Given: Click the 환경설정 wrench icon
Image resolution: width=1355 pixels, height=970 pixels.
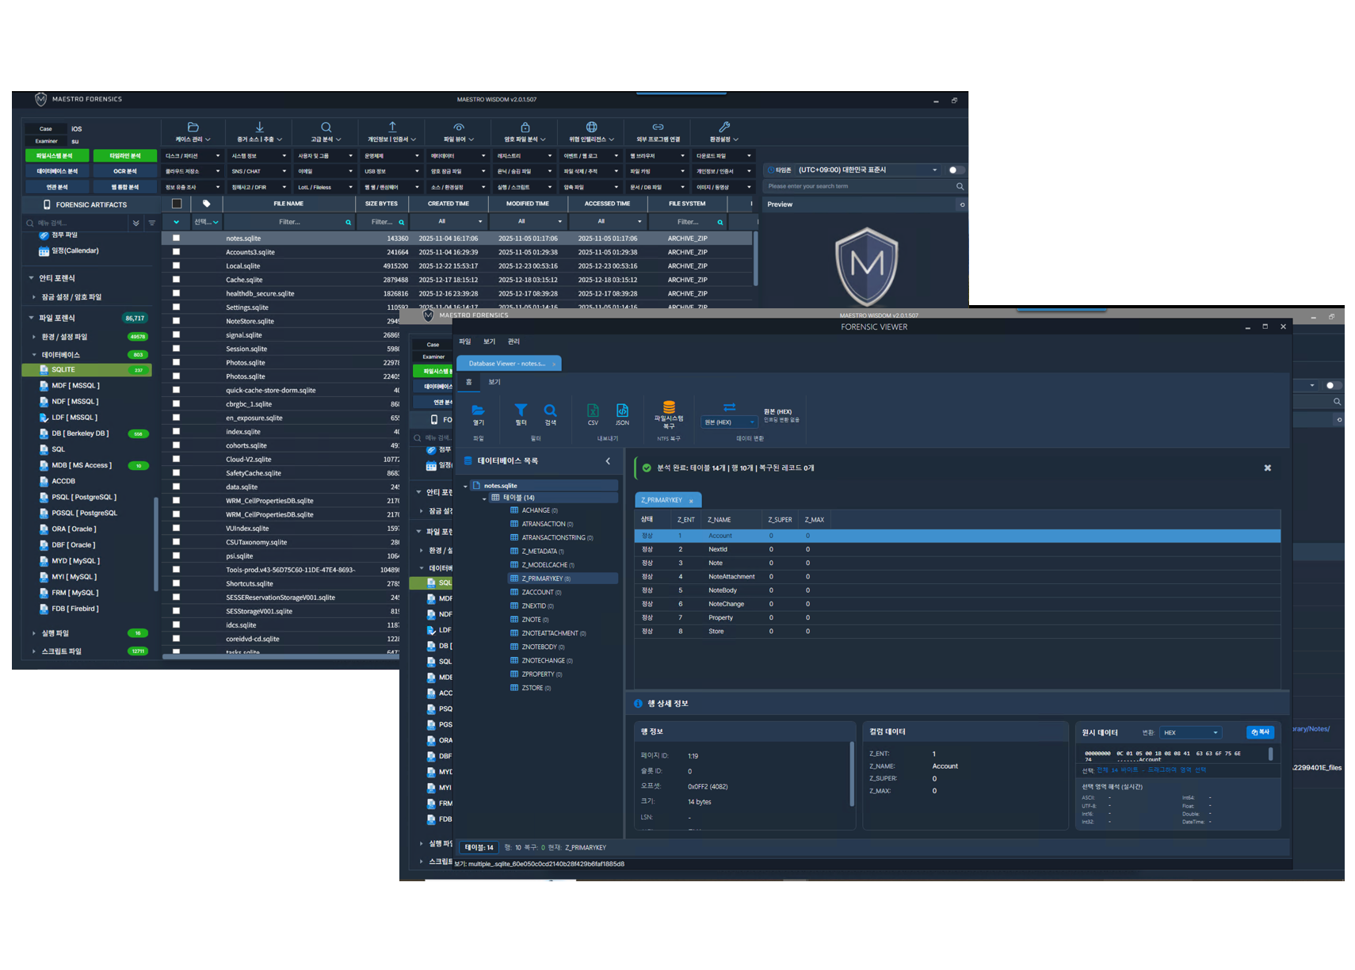Looking at the screenshot, I should [x=724, y=127].
